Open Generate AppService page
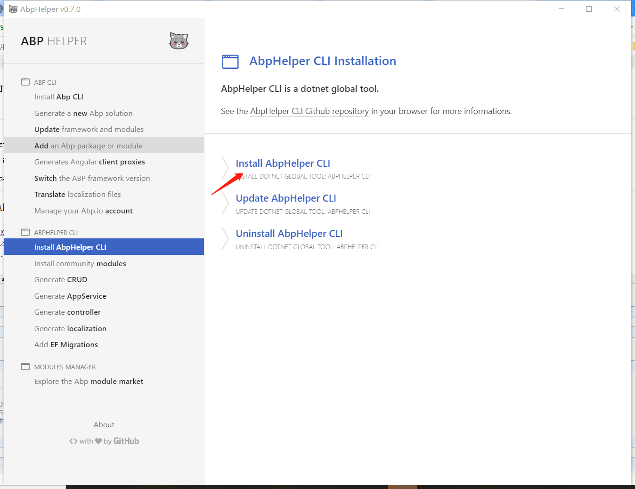 (x=104, y=296)
